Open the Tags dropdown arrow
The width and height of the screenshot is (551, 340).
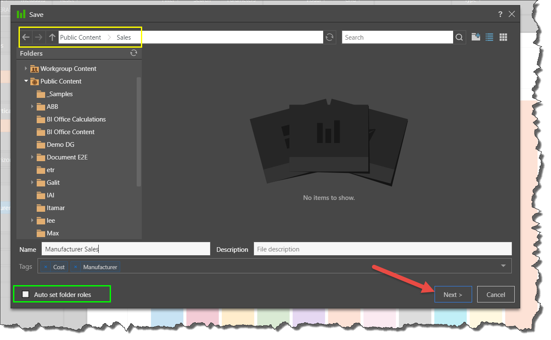coord(503,266)
